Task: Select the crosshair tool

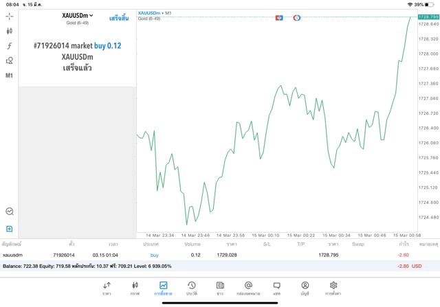Action: click(9, 16)
